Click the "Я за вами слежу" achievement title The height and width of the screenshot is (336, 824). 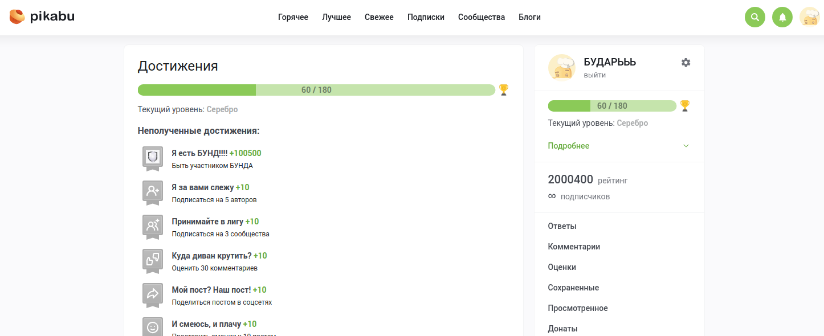click(203, 187)
